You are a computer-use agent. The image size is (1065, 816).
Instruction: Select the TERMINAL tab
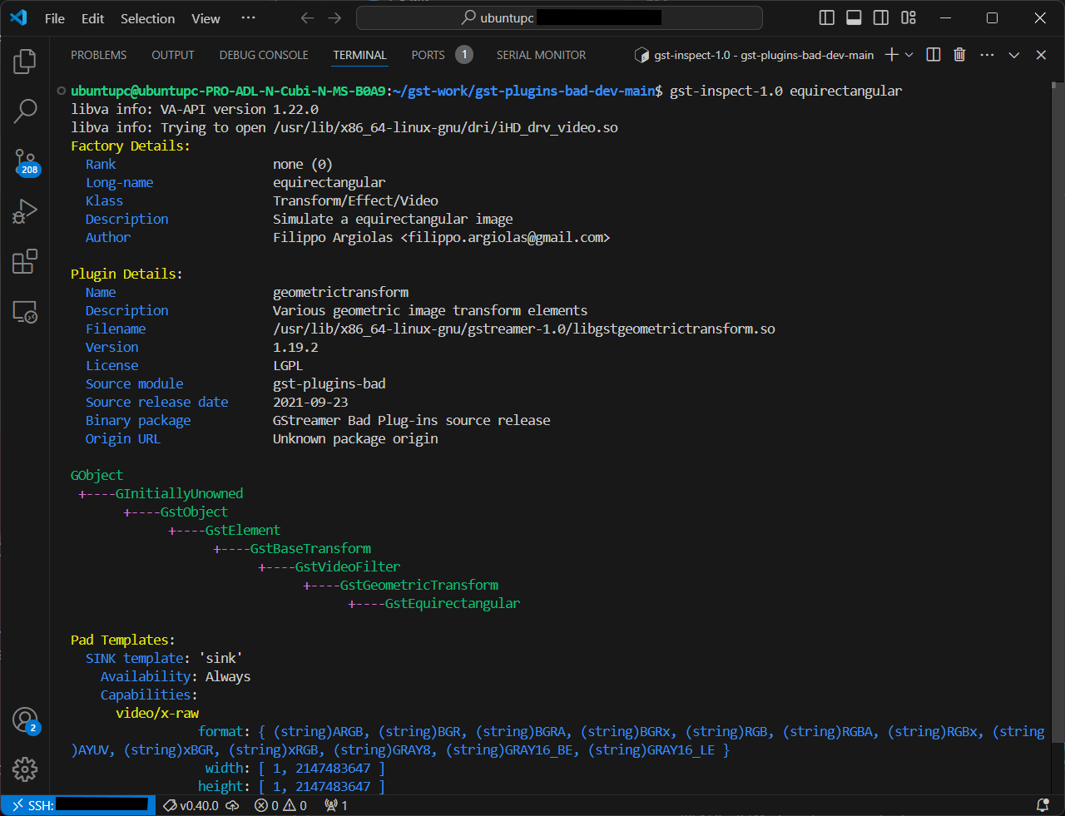click(359, 55)
